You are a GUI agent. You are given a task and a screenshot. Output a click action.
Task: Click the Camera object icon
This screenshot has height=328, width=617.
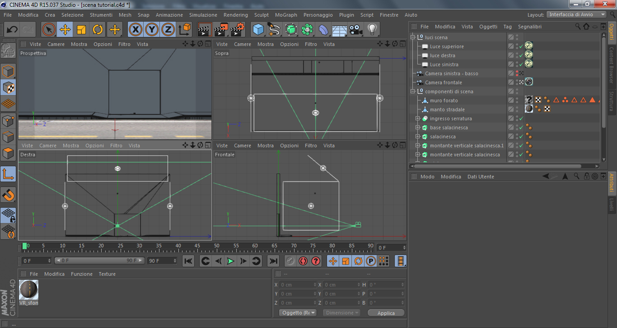point(356,30)
